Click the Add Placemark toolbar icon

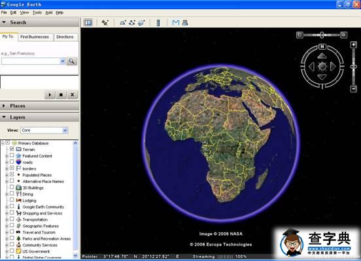point(105,23)
